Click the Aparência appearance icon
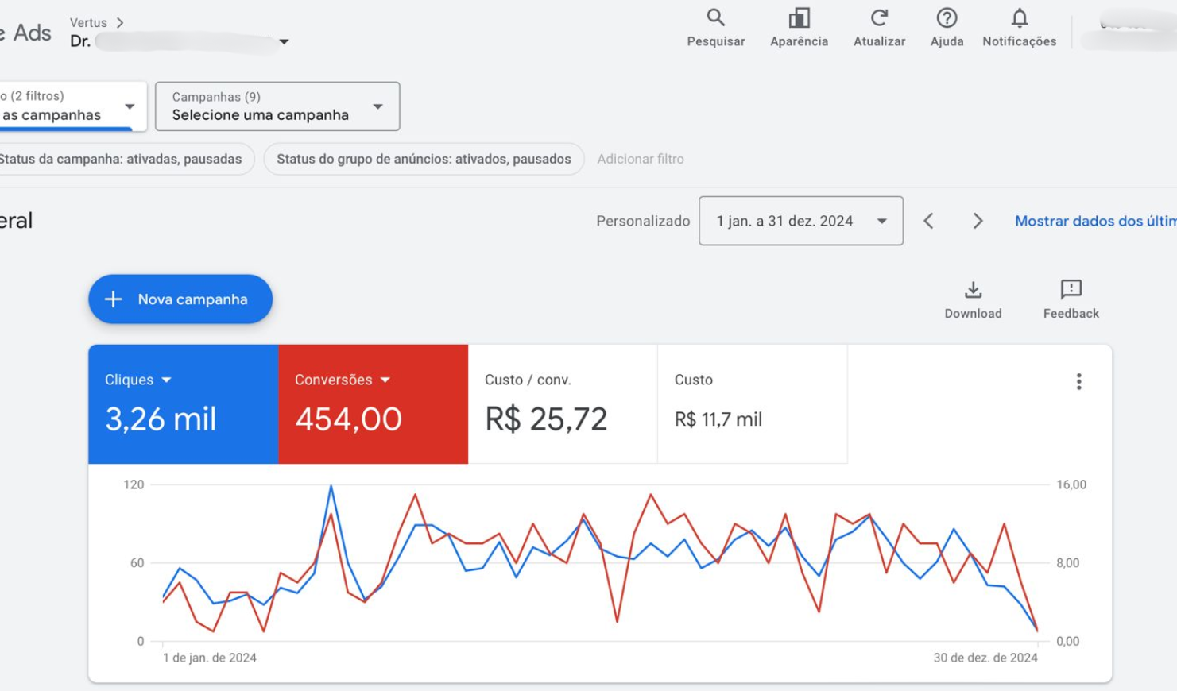 click(799, 18)
